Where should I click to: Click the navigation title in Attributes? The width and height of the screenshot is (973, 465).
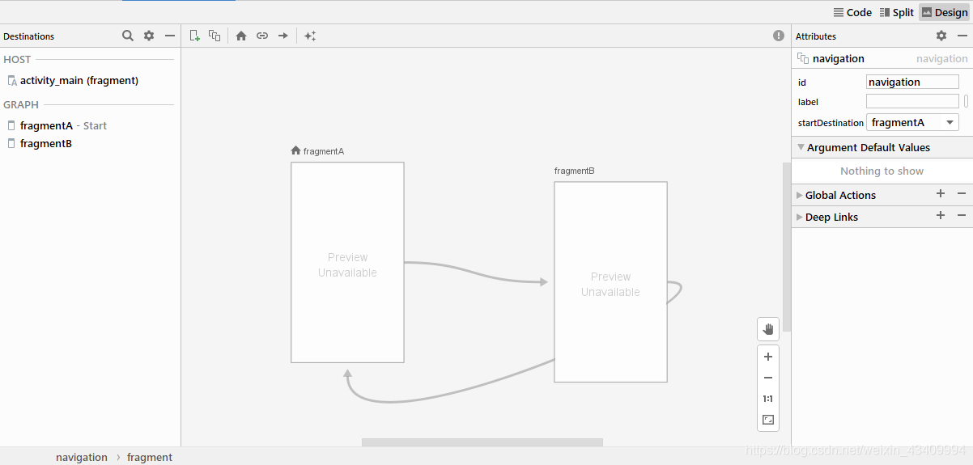tap(839, 58)
